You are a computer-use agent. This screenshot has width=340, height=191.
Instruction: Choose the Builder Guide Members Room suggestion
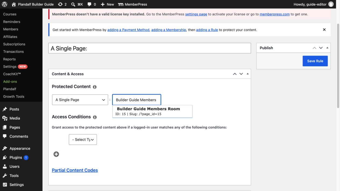(152, 111)
